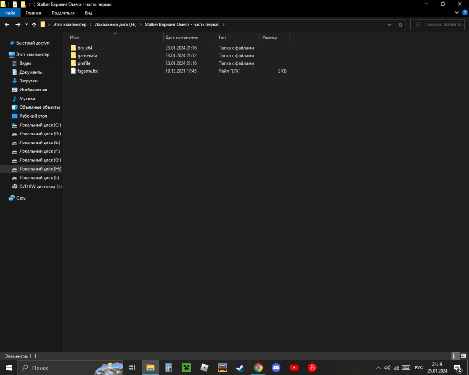The height and width of the screenshot is (375, 469).
Task: Click the folder search input field
Action: (x=441, y=24)
